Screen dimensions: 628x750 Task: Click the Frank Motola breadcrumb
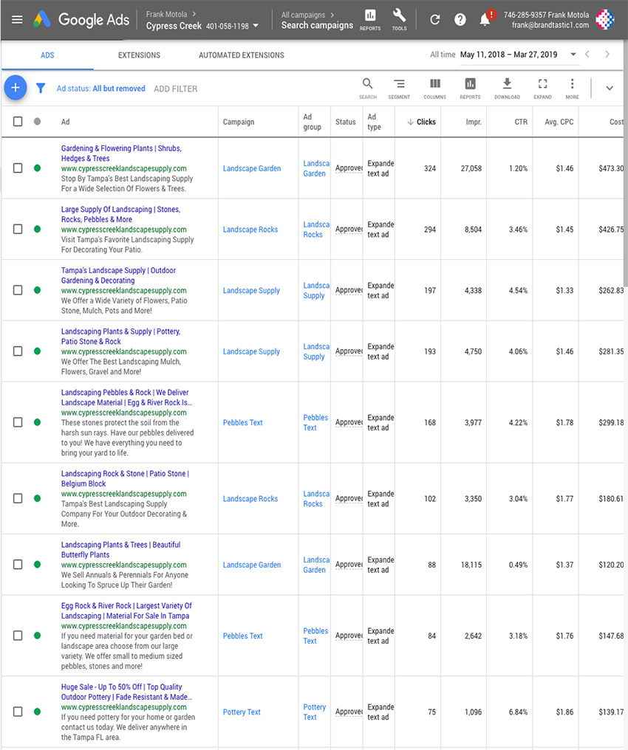[x=166, y=14]
